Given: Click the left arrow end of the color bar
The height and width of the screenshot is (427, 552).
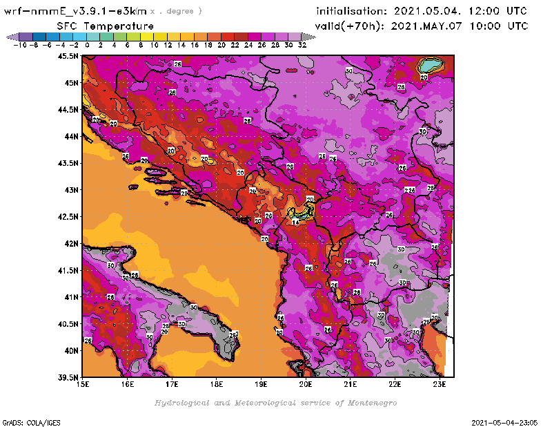Looking at the screenshot, I should click(x=10, y=37).
